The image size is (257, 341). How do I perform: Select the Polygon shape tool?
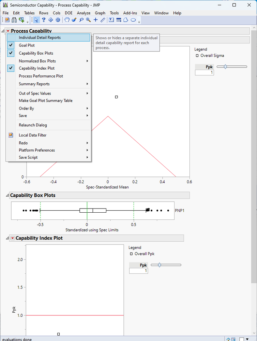tap(126, 20)
